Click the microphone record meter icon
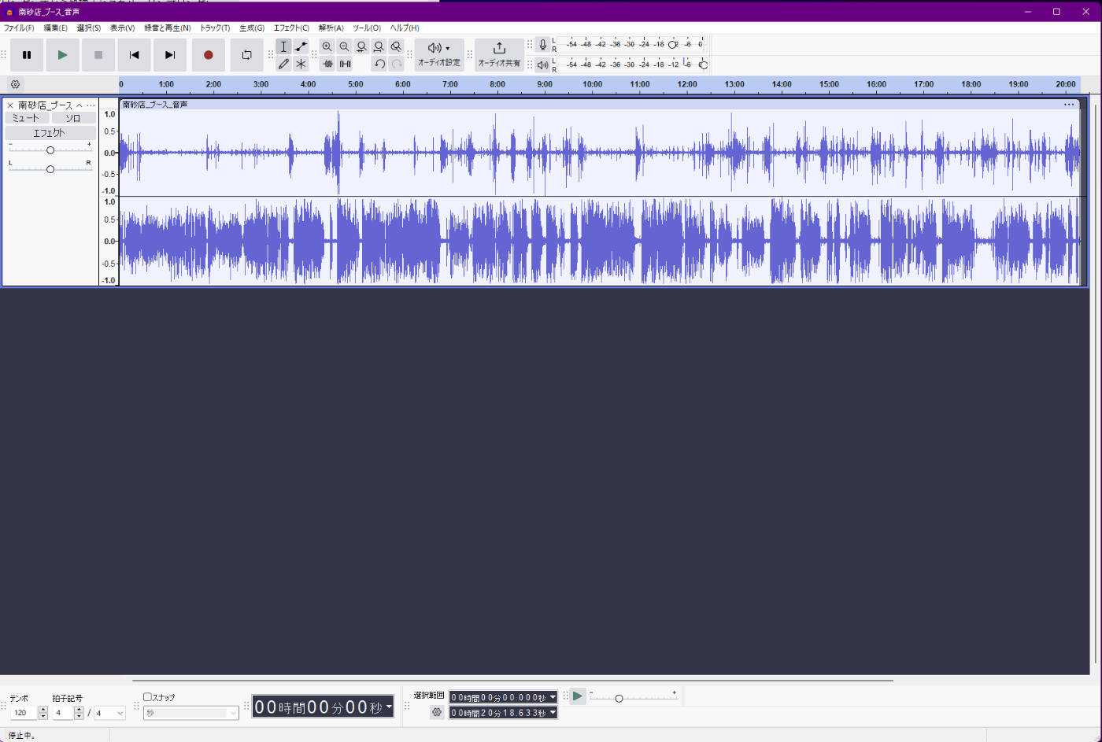 click(x=542, y=46)
